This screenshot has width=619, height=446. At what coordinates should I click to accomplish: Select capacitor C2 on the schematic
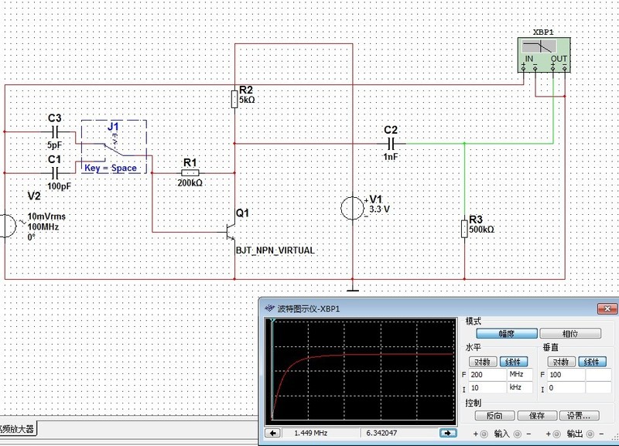point(391,143)
